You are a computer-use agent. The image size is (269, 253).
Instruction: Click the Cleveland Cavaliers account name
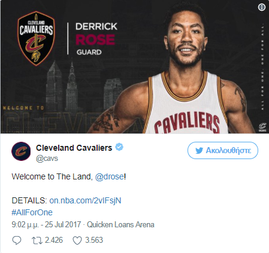[74, 148]
